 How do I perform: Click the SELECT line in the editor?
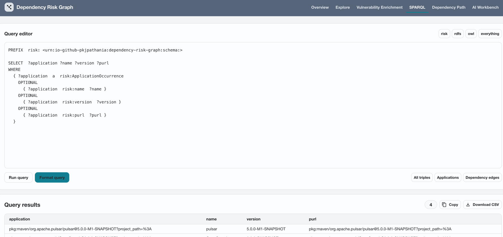(59, 63)
